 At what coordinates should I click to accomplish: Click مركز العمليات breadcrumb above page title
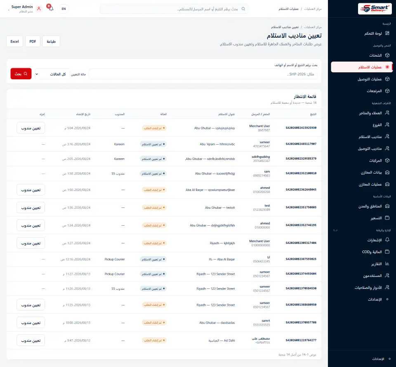pos(313,27)
